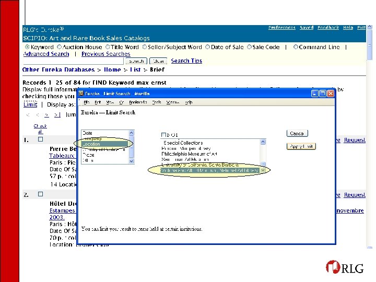Select Type in the limit type list

tap(105, 155)
